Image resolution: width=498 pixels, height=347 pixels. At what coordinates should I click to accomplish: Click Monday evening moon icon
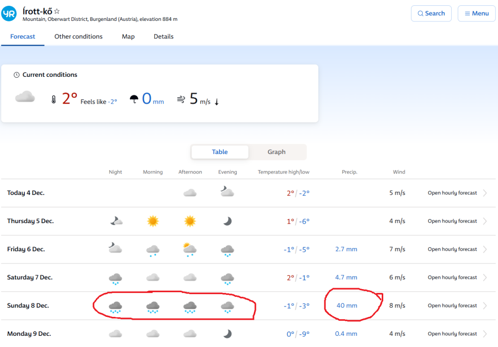[227, 334]
